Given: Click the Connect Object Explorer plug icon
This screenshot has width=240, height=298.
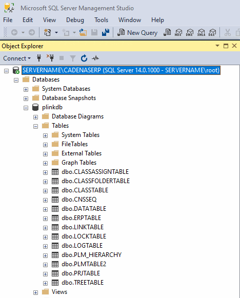Looking at the screenshot, I should (x=39, y=58).
